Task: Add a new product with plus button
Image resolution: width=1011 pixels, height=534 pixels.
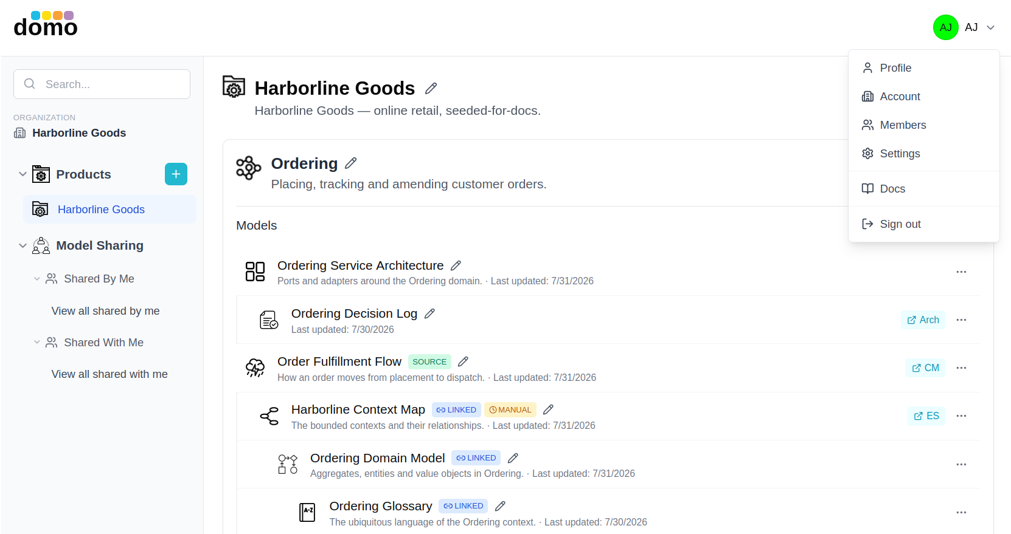Action: pyautogui.click(x=176, y=174)
